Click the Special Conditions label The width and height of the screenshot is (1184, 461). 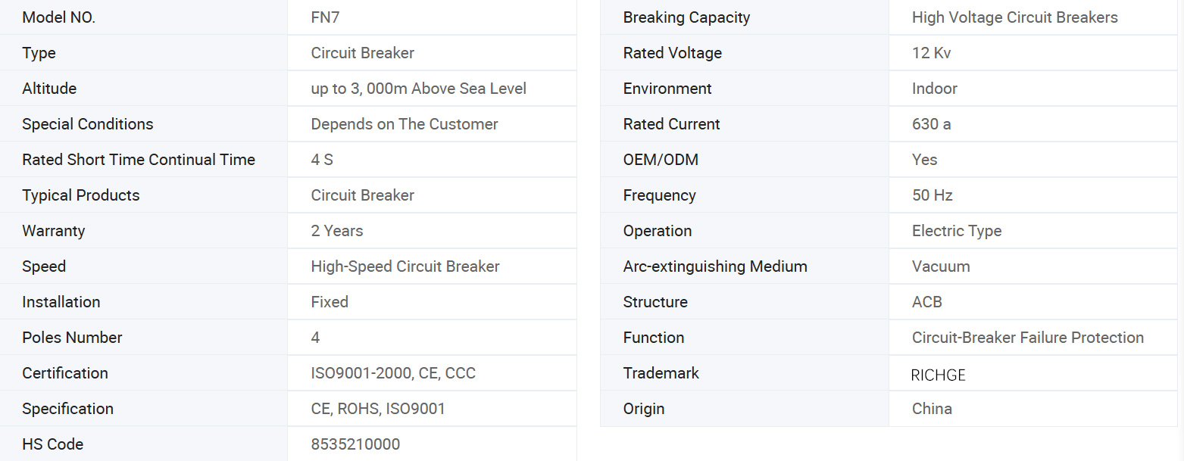point(87,124)
